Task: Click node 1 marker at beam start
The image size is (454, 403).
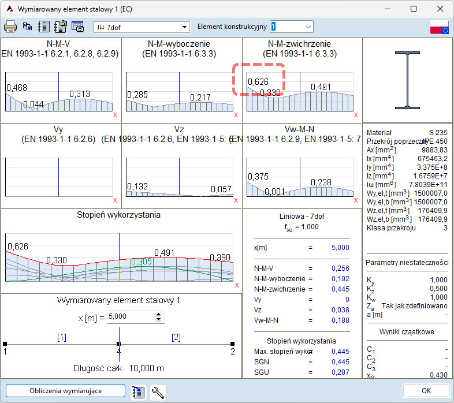Action: 5,344
